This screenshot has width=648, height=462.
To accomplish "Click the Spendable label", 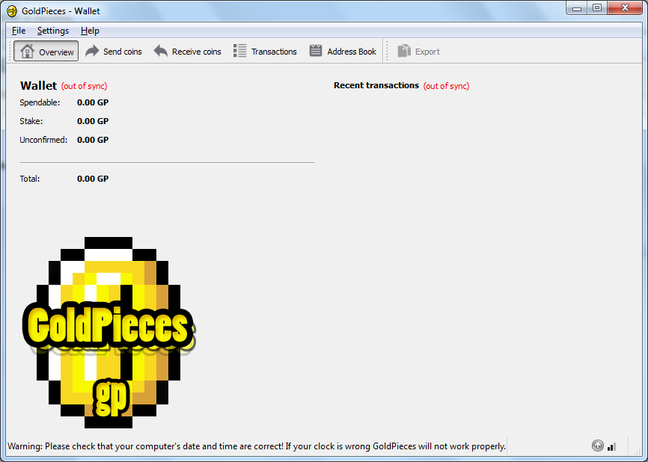I will tap(40, 102).
